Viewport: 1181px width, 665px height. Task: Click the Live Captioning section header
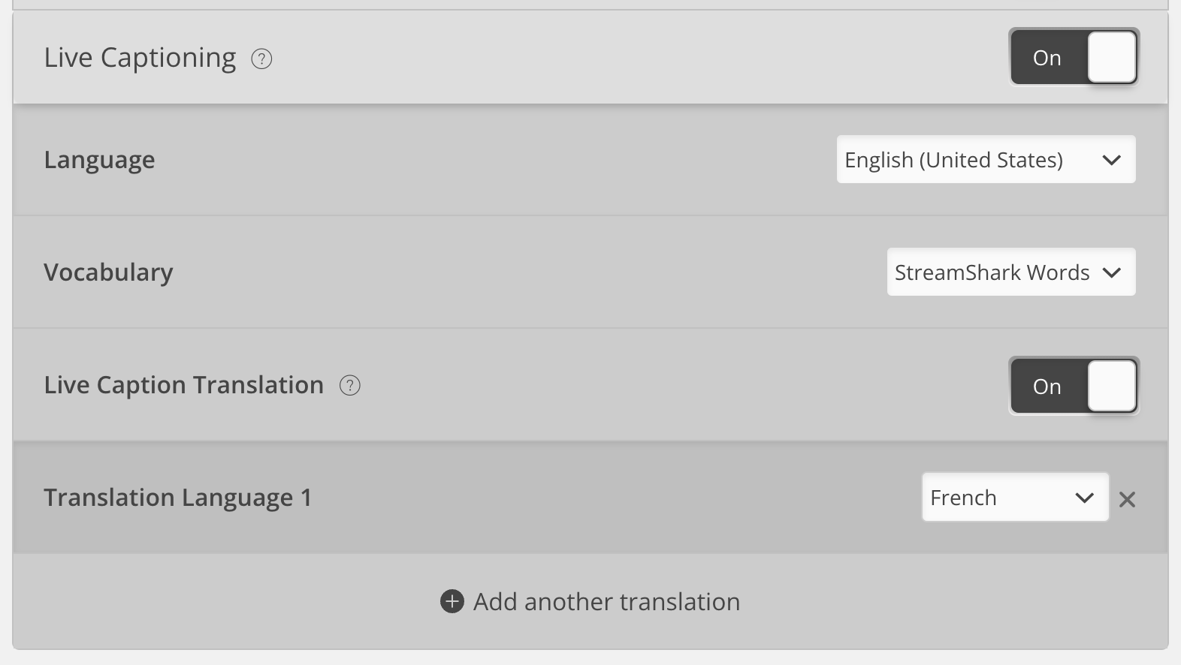point(140,57)
